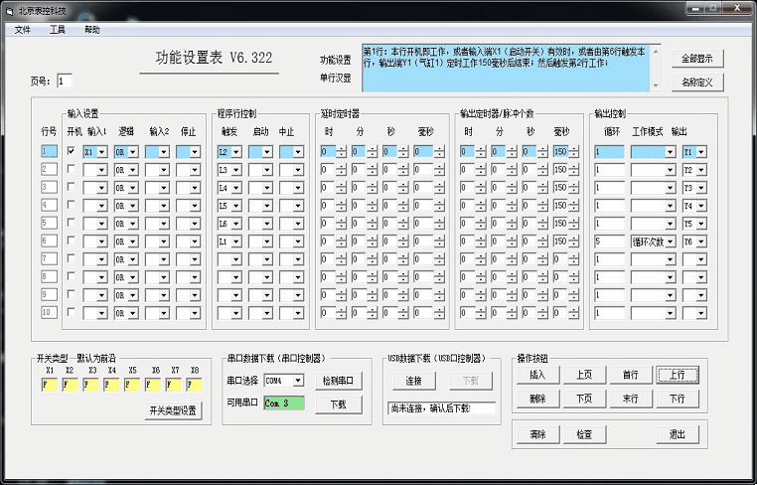Click the 检测串口 button
The image size is (757, 485).
(338, 381)
